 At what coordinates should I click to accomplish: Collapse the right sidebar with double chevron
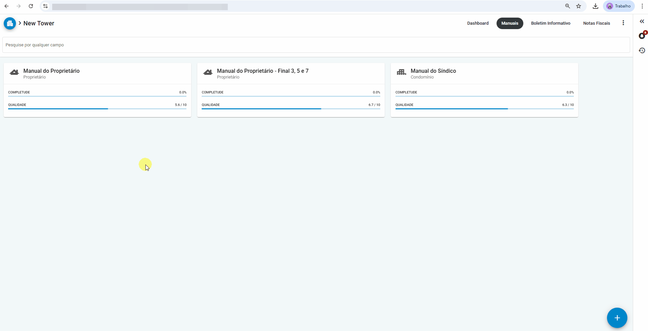(642, 21)
